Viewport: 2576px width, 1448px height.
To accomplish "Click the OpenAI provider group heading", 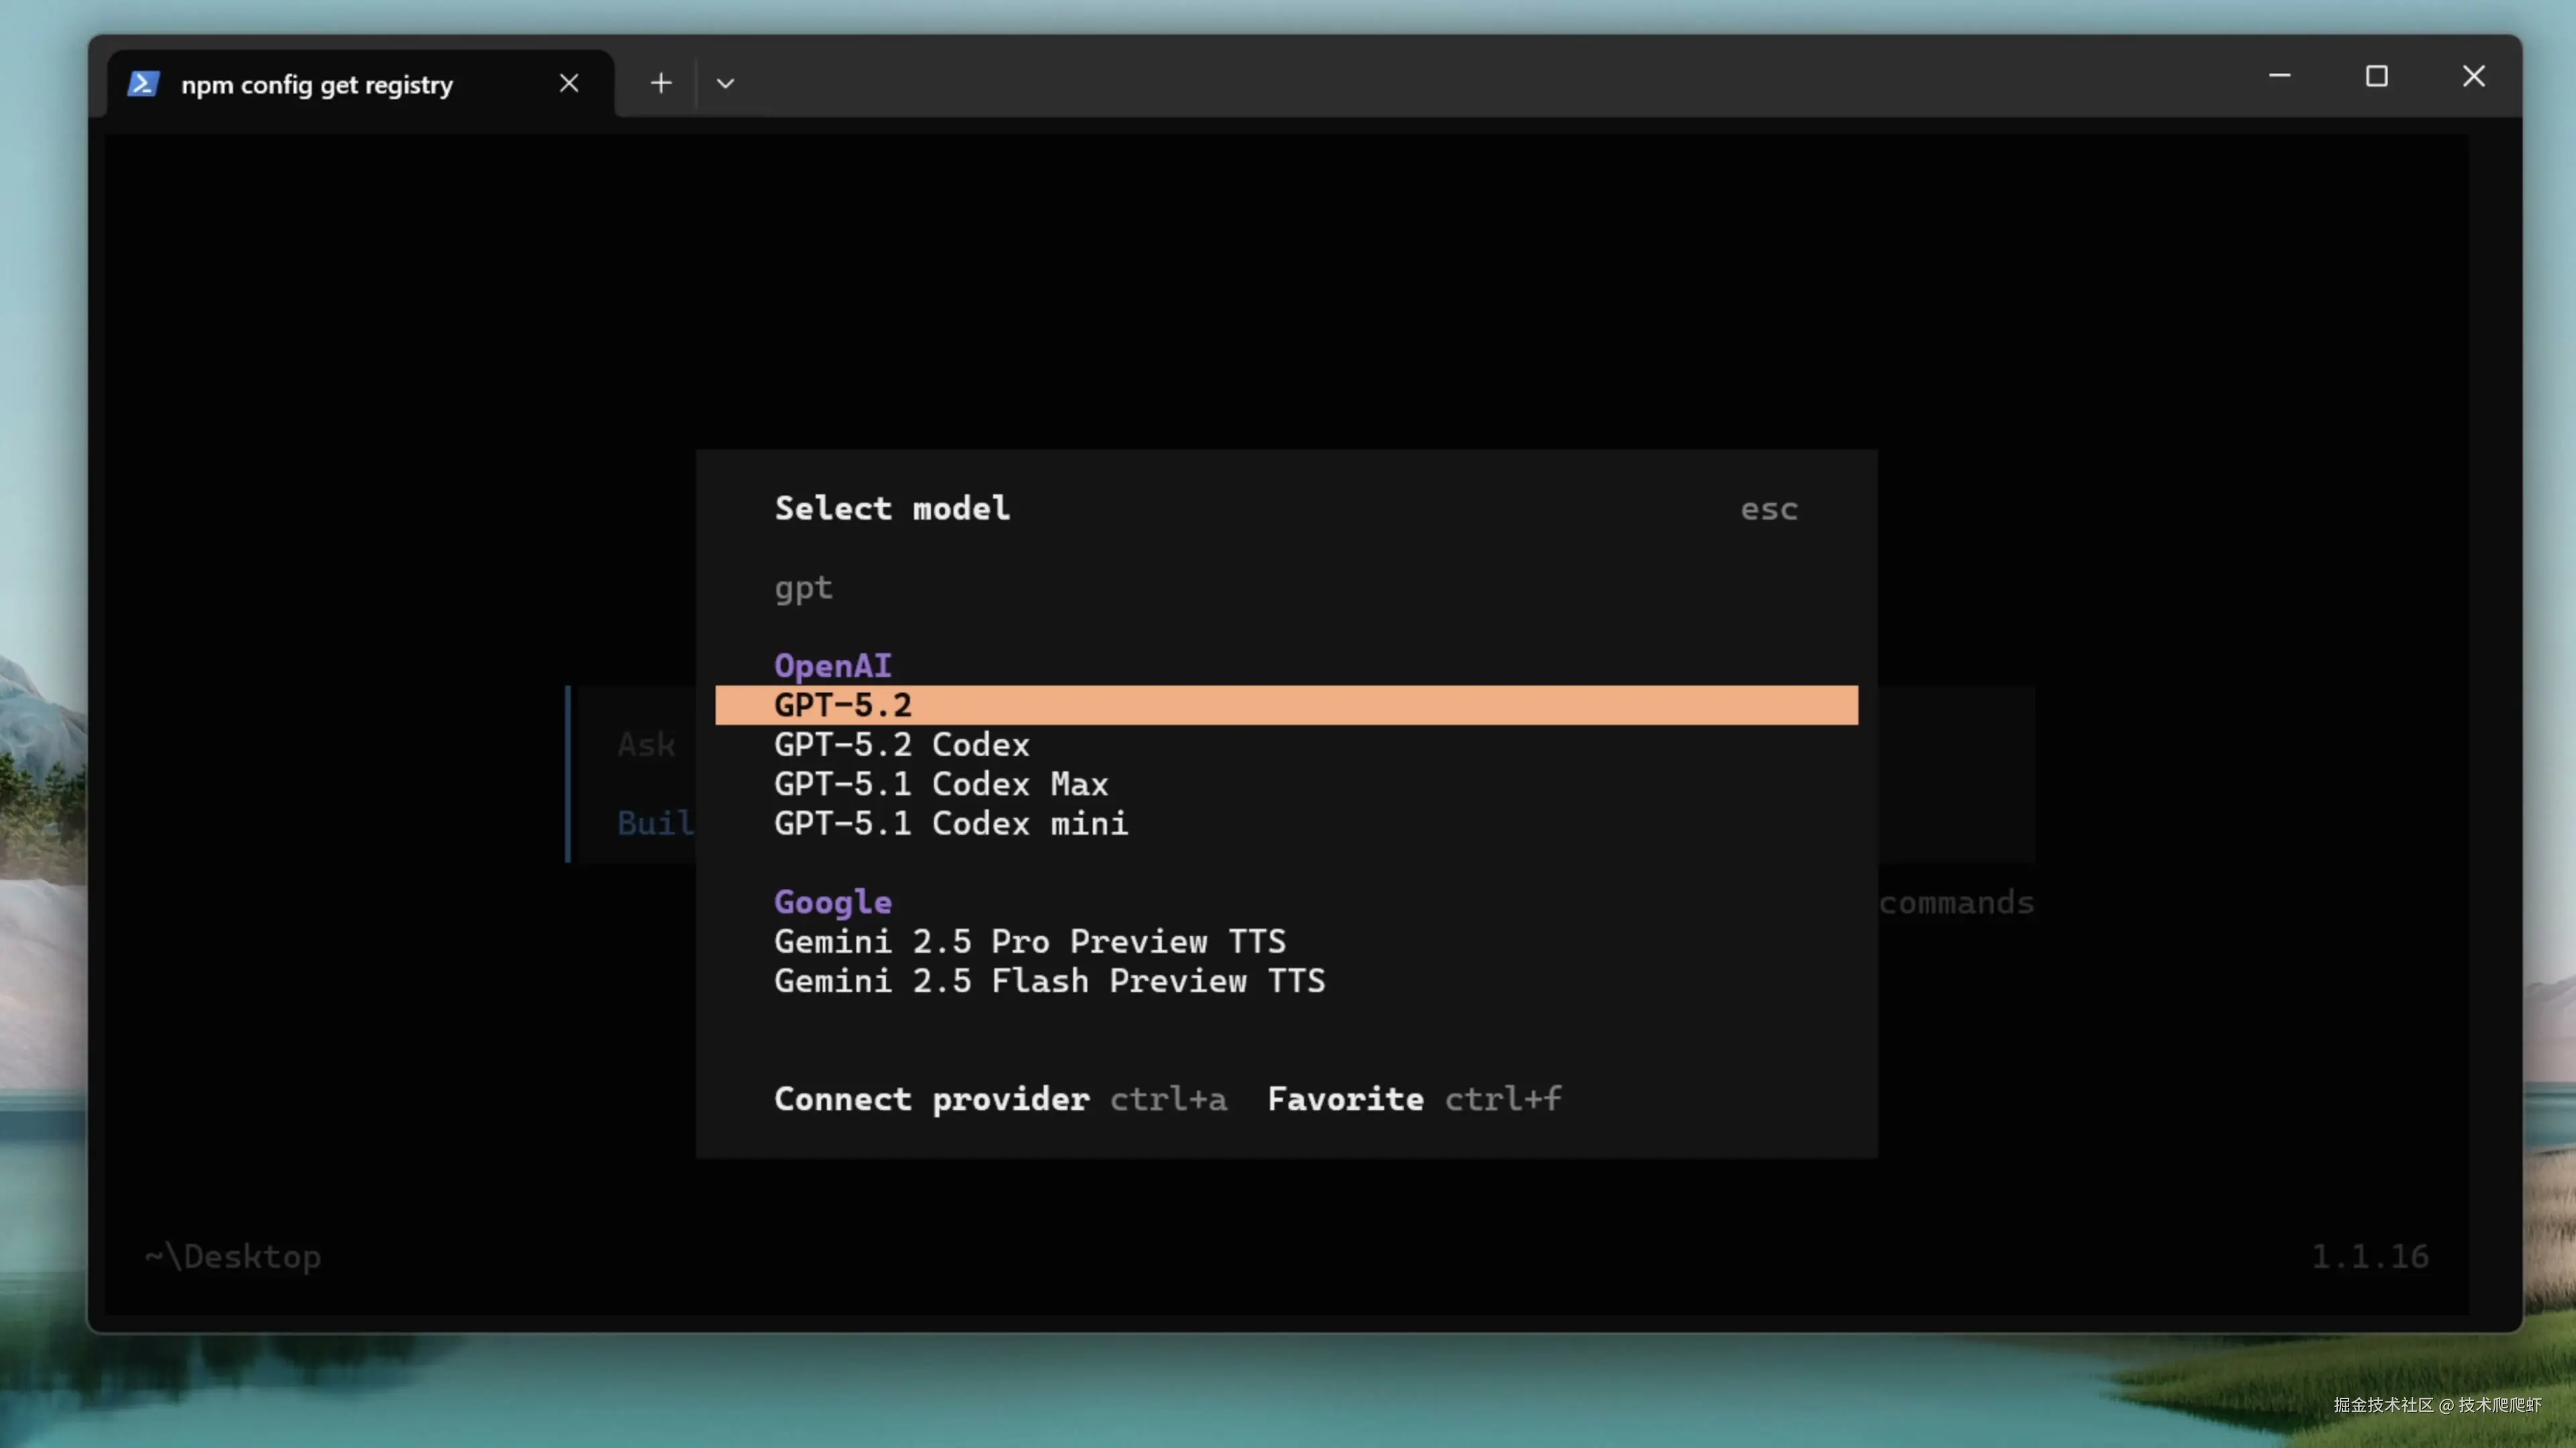I will (832, 666).
